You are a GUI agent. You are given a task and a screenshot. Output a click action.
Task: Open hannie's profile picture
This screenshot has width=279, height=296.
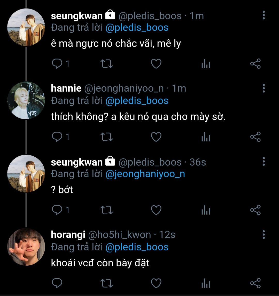[x=26, y=100]
